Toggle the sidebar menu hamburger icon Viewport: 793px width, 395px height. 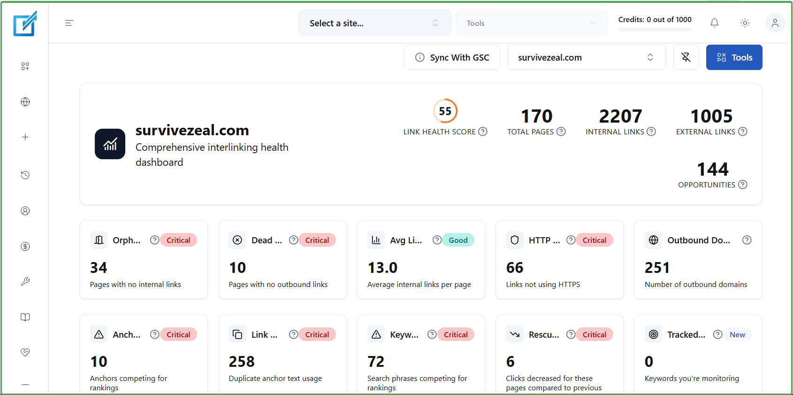69,23
